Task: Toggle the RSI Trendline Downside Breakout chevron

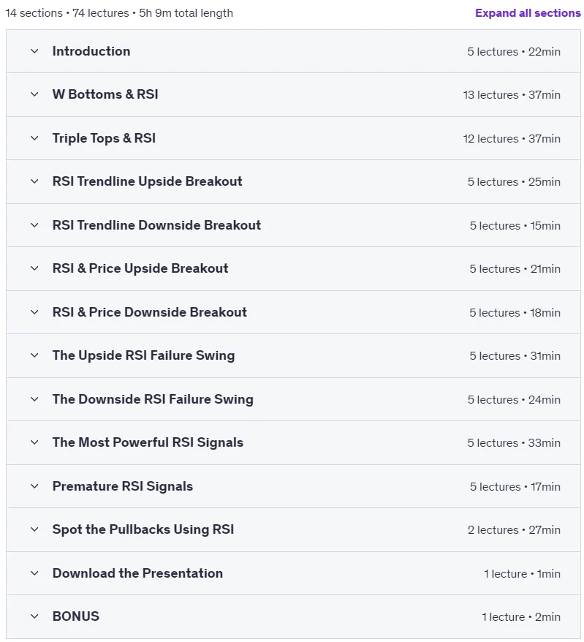Action: click(x=34, y=225)
